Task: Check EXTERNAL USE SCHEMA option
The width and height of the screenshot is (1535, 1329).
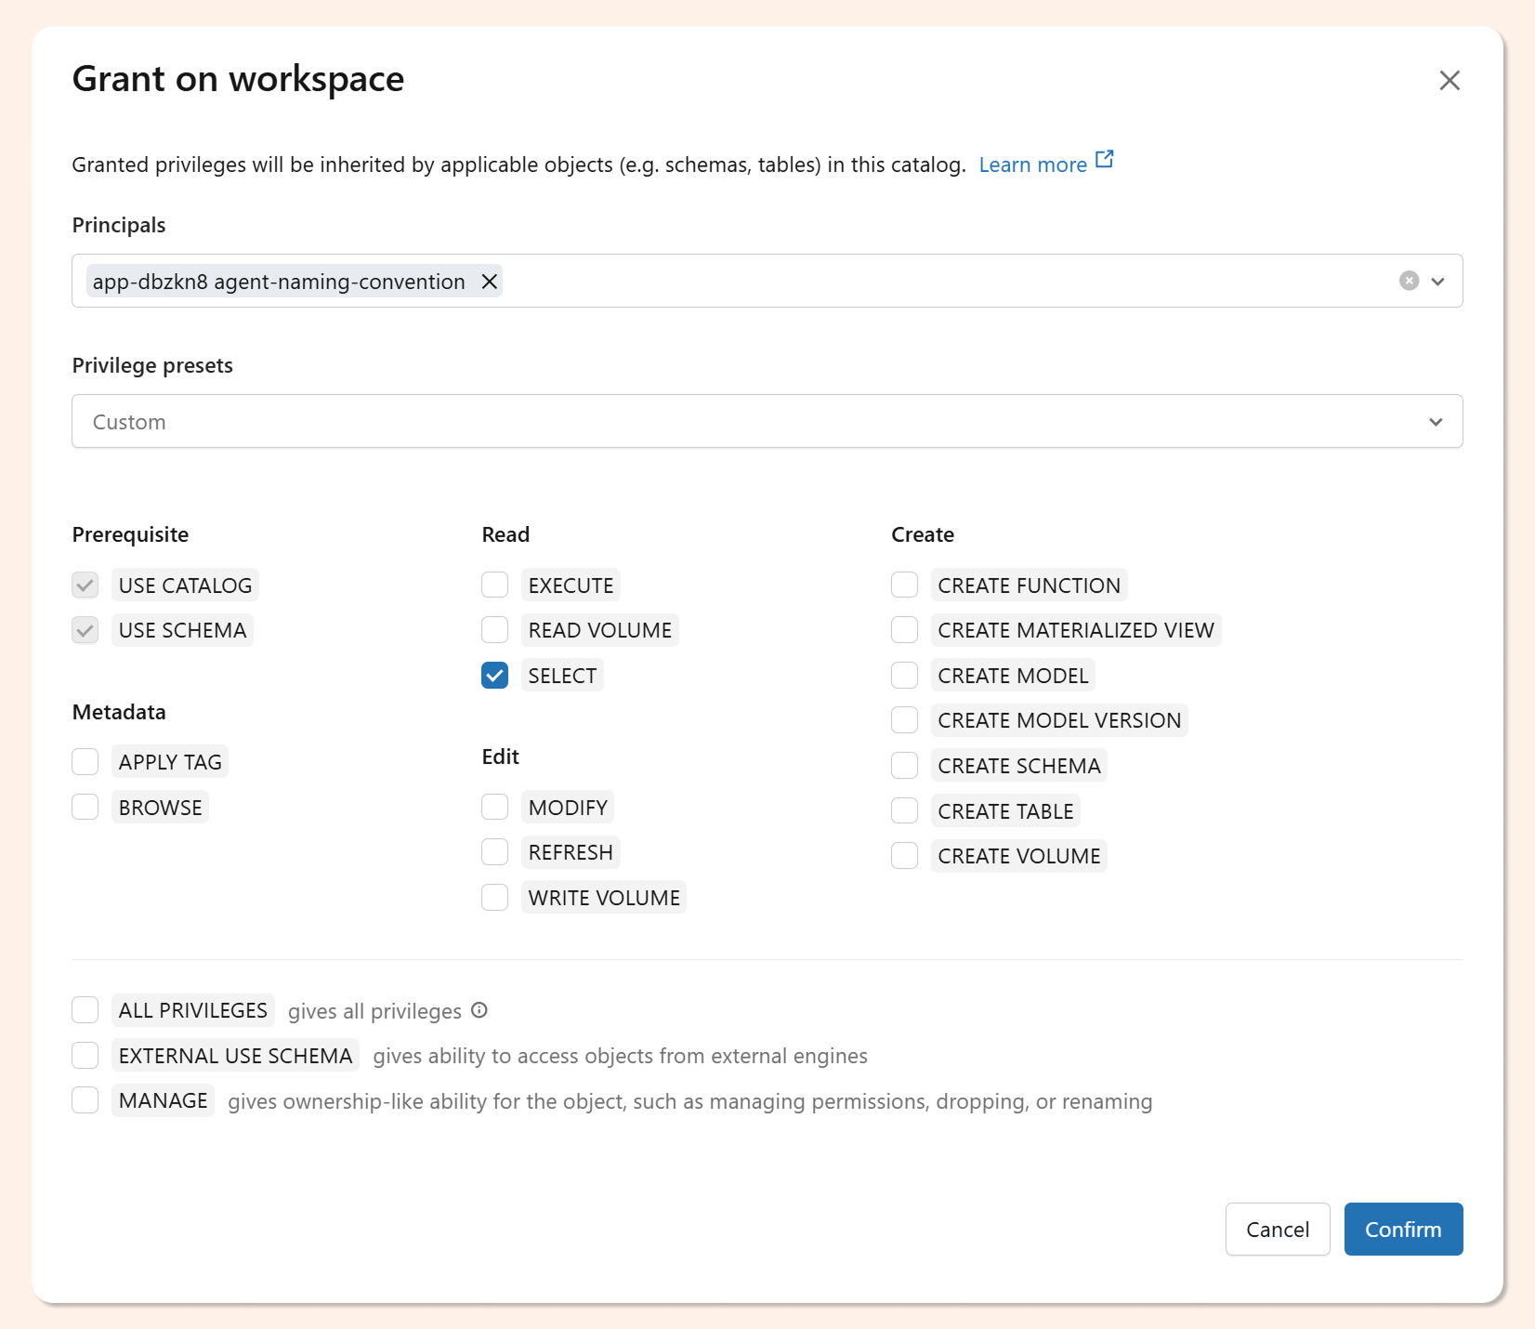Action: (x=85, y=1056)
